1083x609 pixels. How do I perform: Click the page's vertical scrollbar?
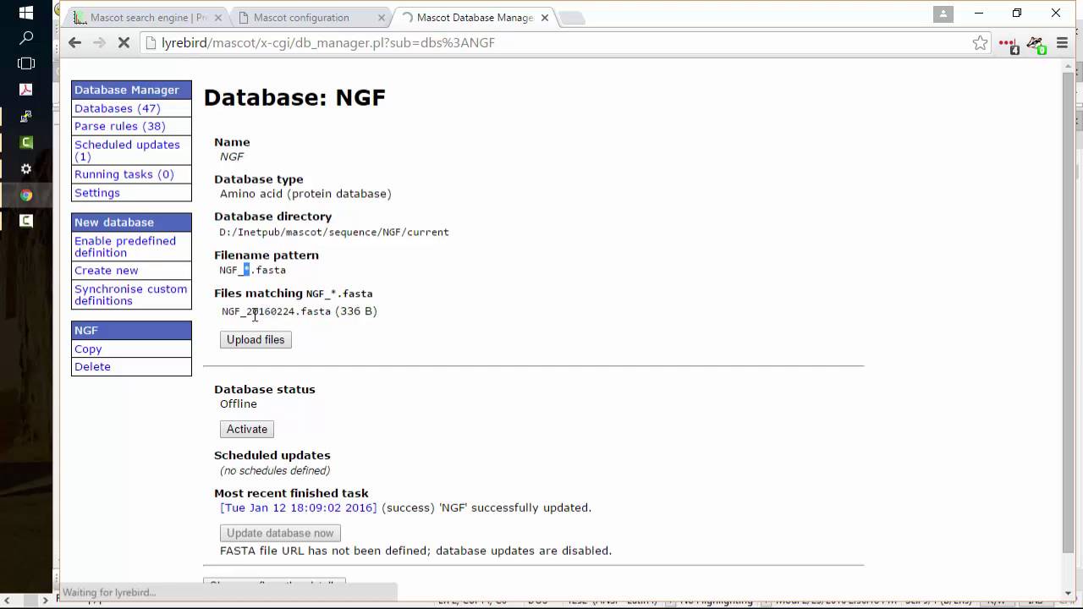[x=1068, y=313]
